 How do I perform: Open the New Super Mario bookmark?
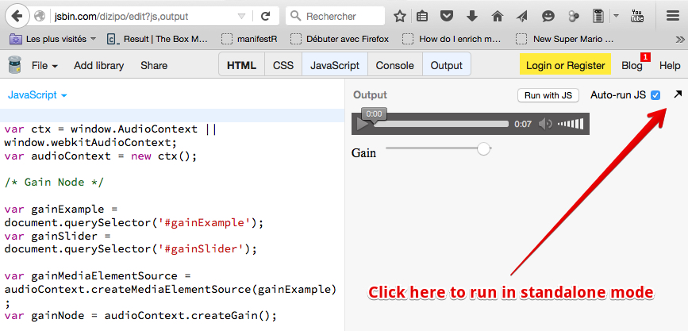pos(565,39)
